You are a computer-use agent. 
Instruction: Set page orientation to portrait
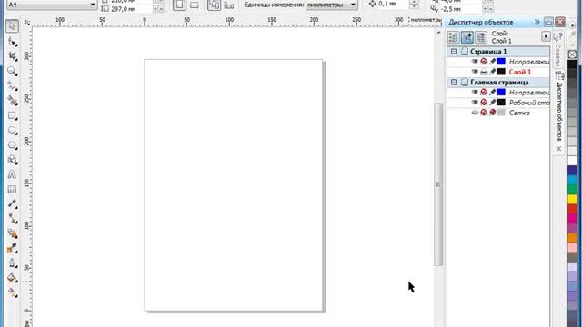coord(179,5)
